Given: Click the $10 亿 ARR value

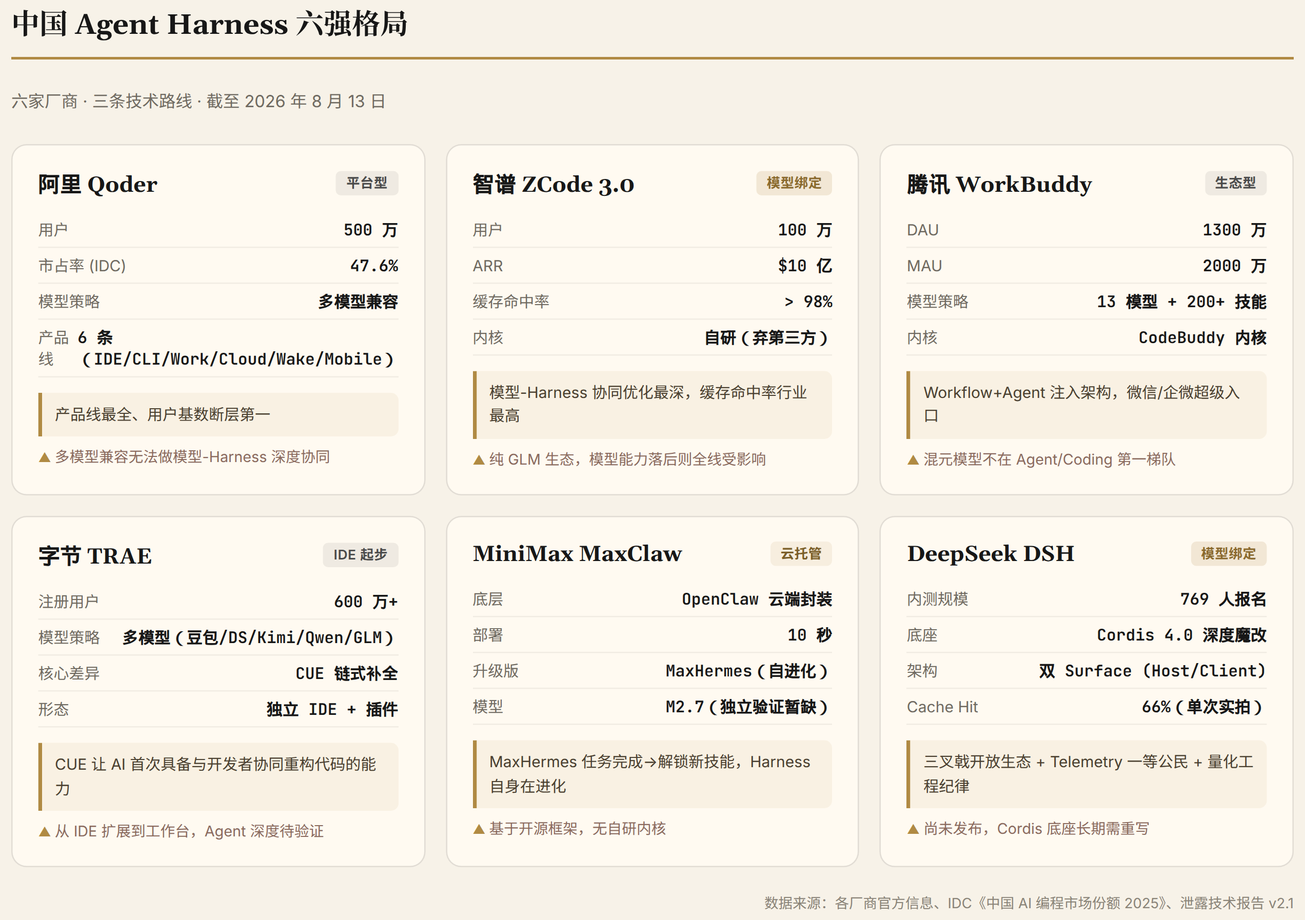Looking at the screenshot, I should coord(805,266).
